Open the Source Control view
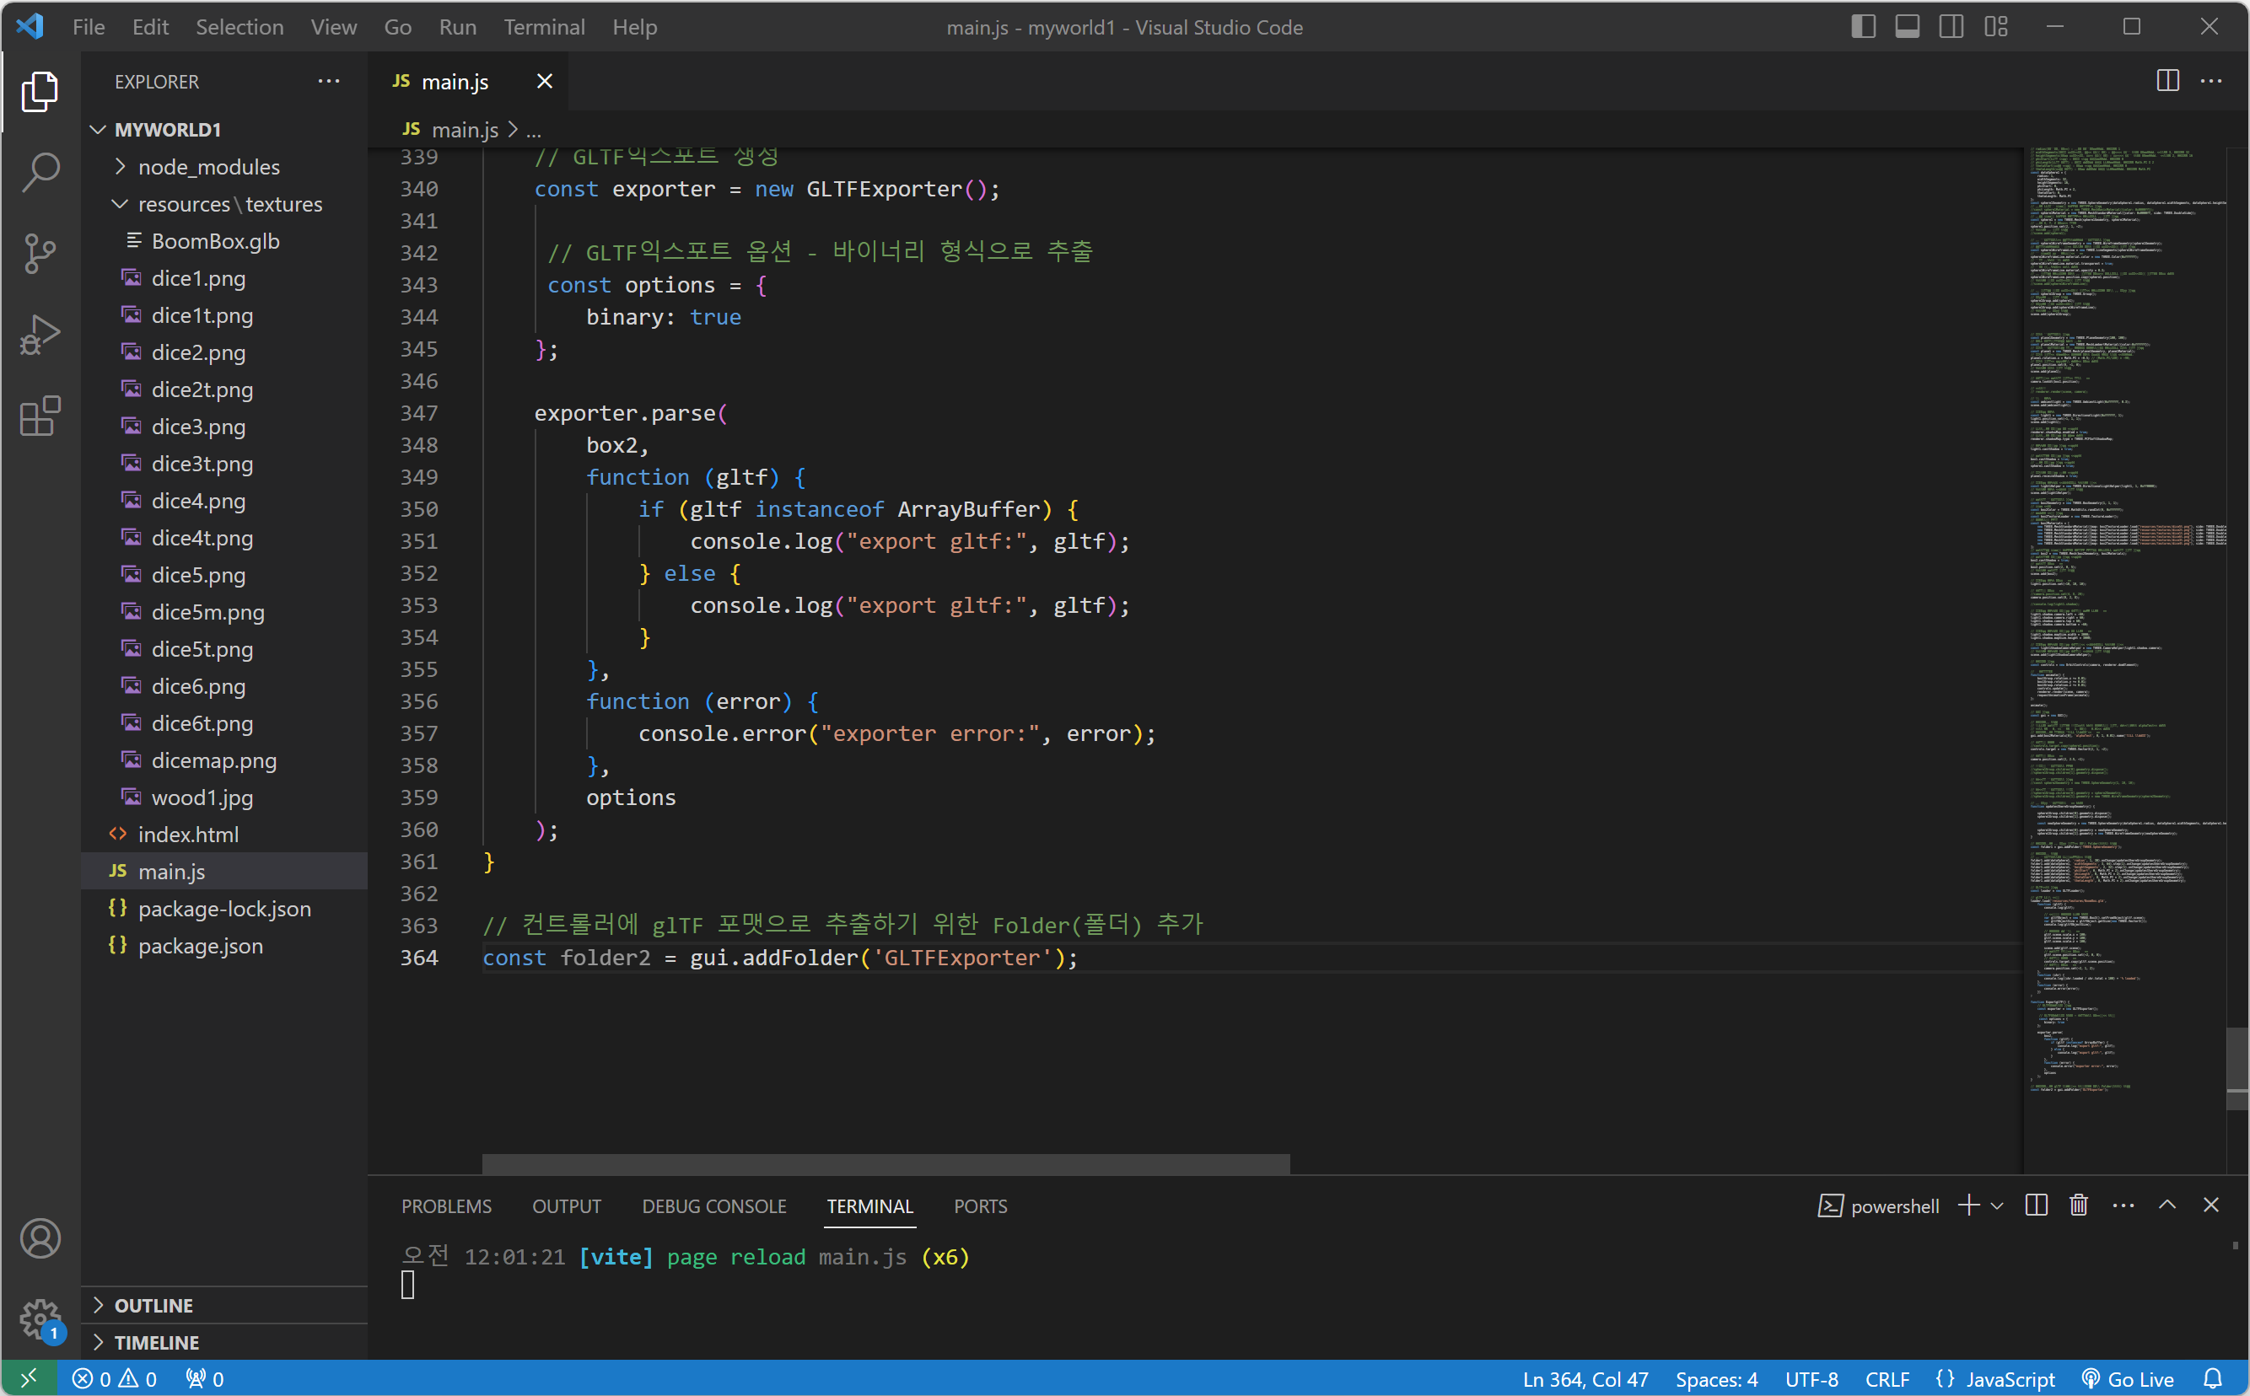The width and height of the screenshot is (2250, 1396). 40,253
